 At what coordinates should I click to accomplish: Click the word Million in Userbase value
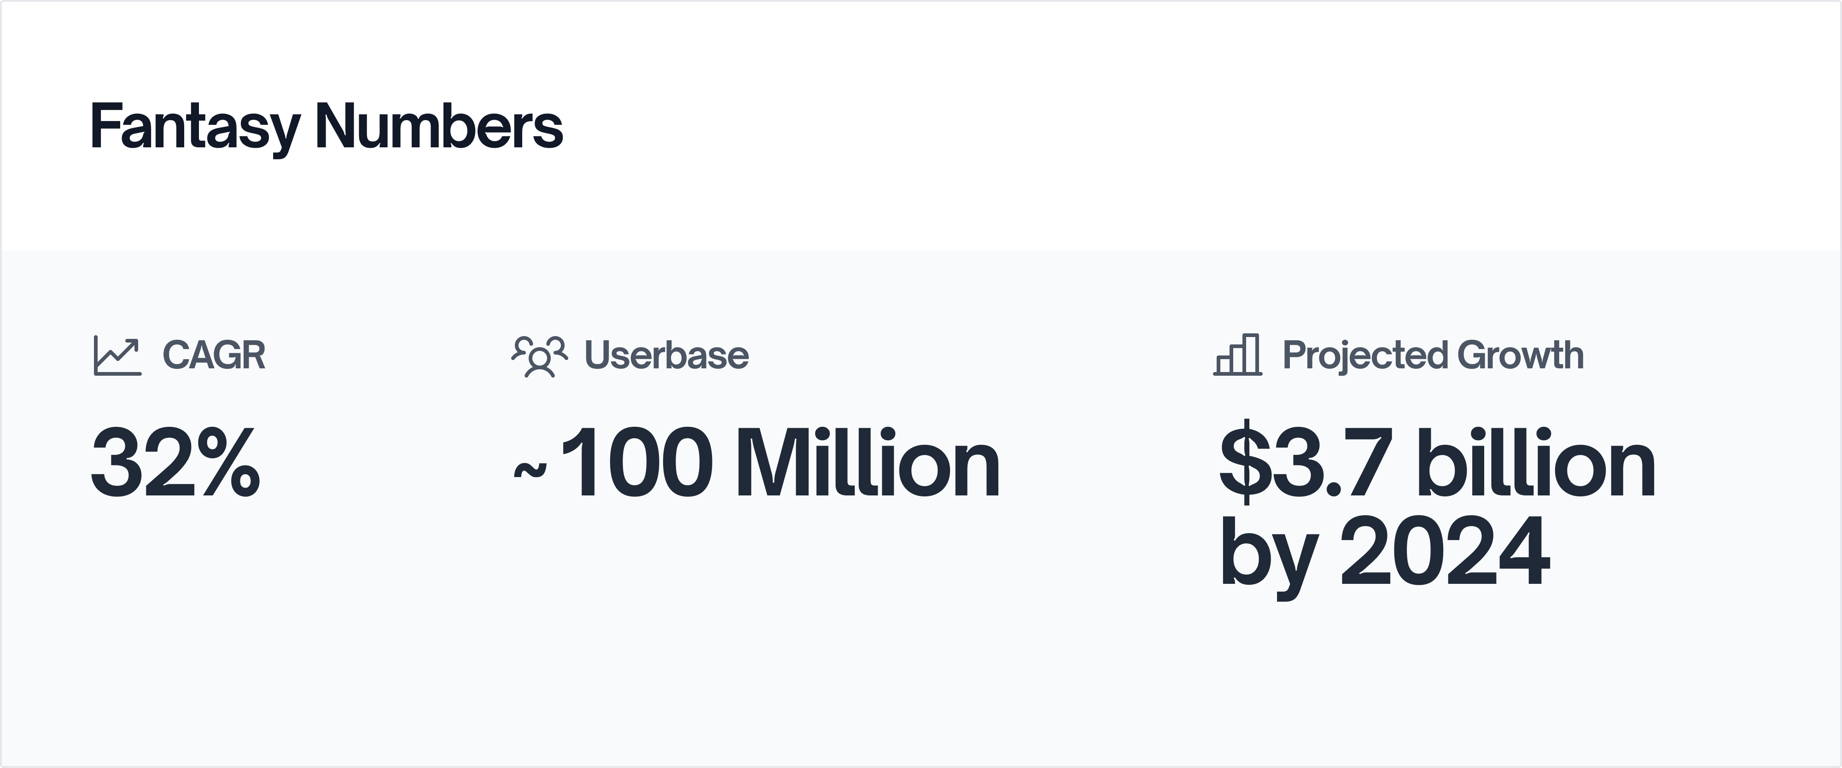[866, 463]
